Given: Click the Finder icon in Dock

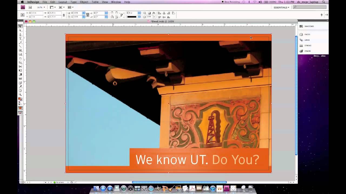Looking at the screenshot, I should [96, 189].
